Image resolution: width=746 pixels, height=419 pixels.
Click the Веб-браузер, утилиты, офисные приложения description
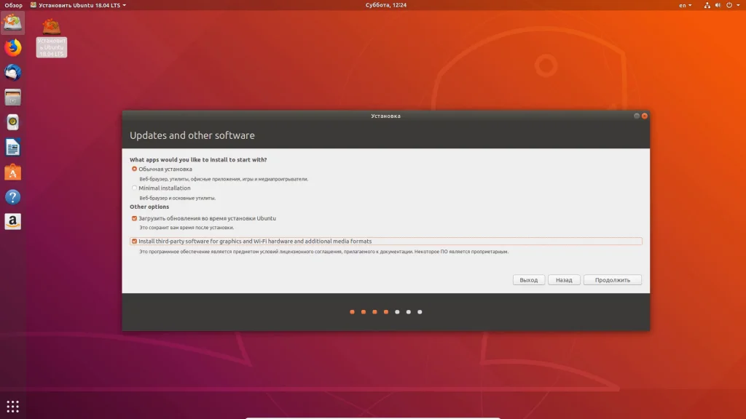(x=224, y=179)
